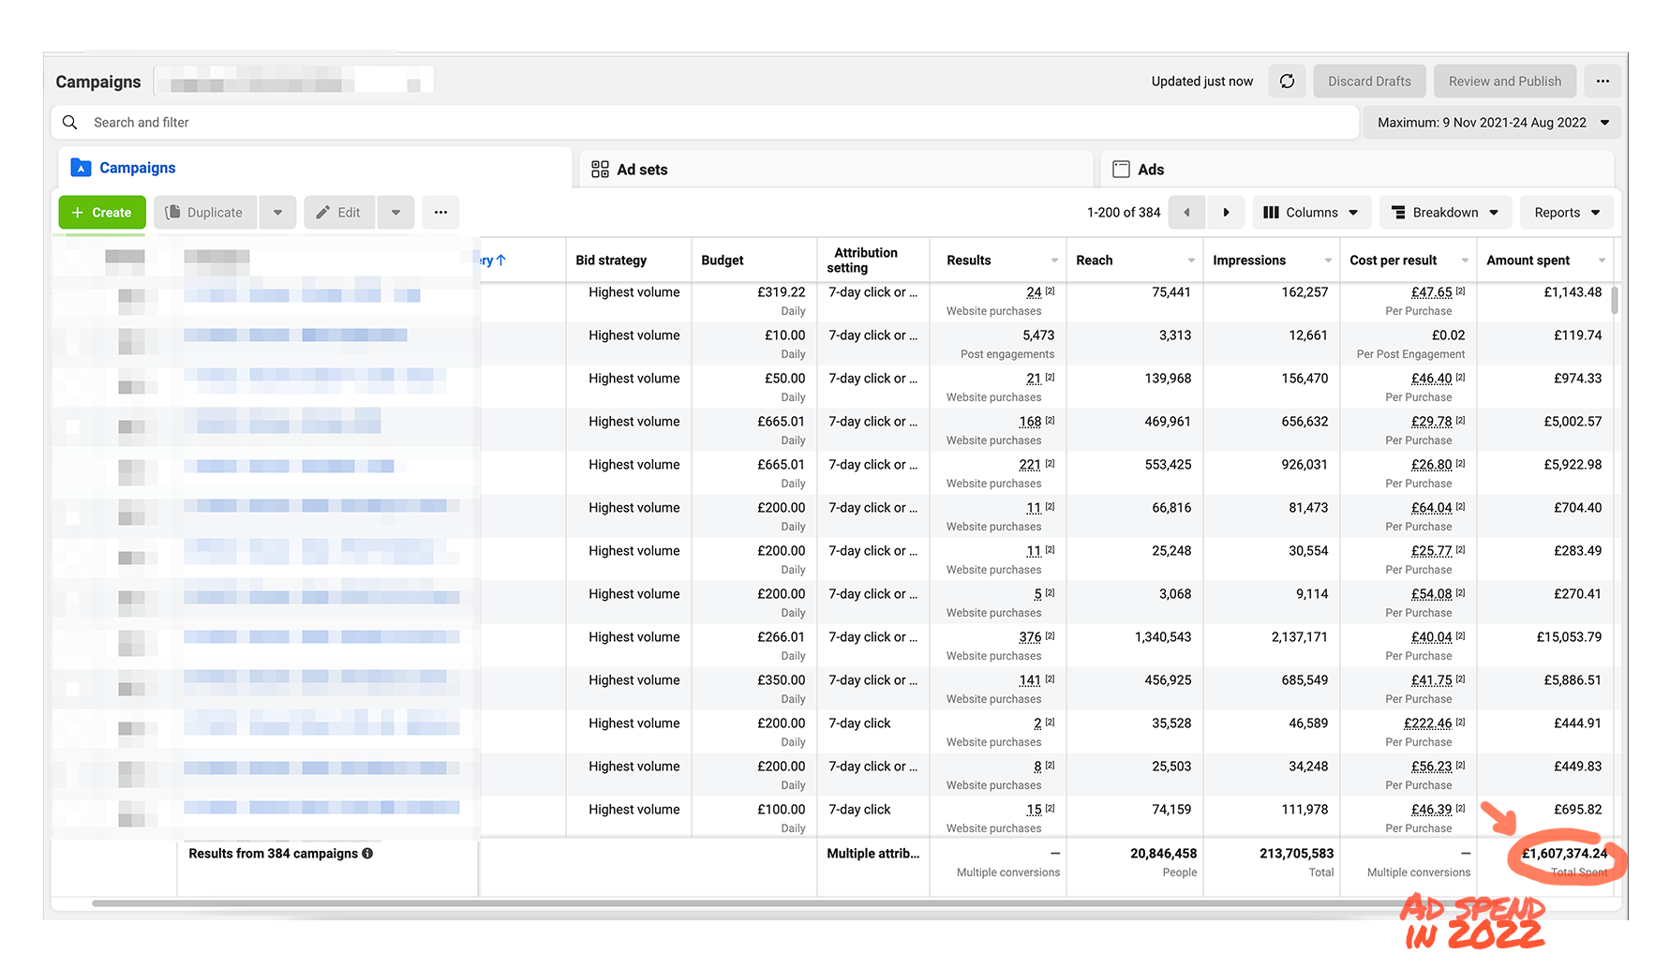Go to the next page of campaigns

click(1226, 213)
